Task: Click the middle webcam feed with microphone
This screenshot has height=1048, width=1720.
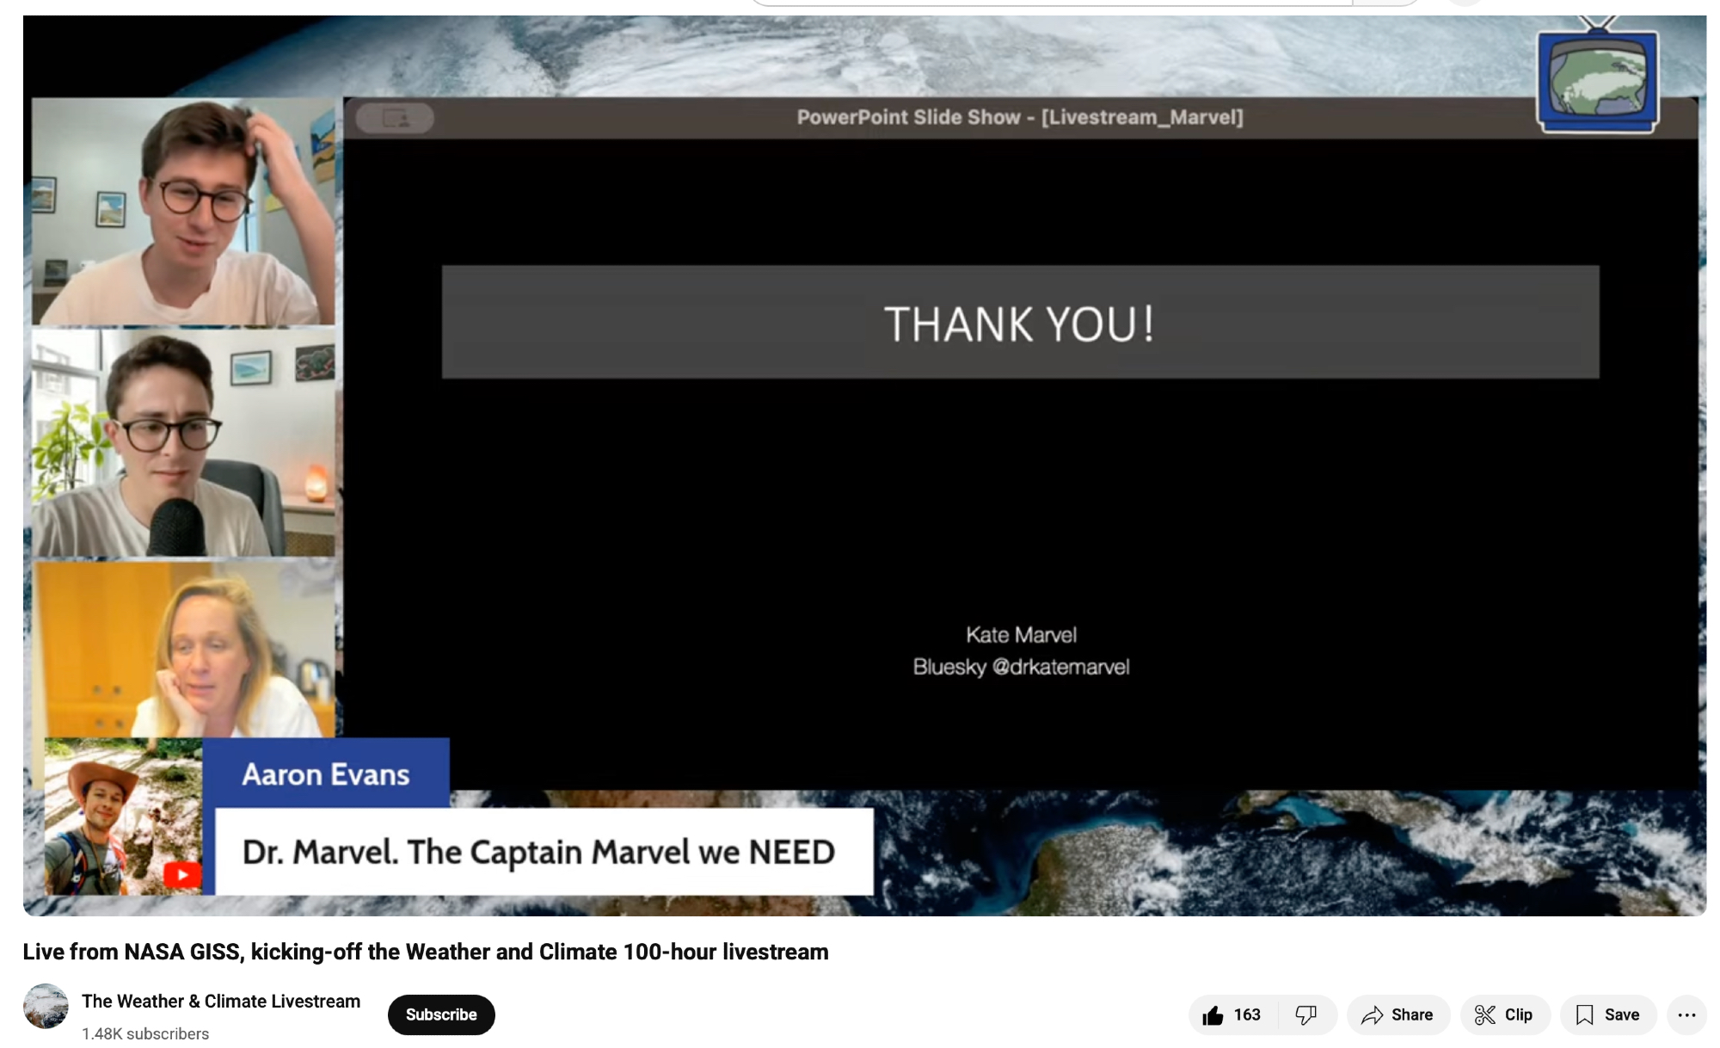Action: pyautogui.click(x=183, y=442)
